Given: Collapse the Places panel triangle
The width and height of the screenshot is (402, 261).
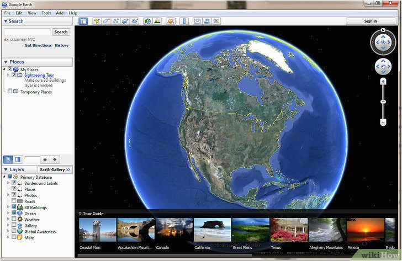Looking at the screenshot, I should pyautogui.click(x=6, y=62).
